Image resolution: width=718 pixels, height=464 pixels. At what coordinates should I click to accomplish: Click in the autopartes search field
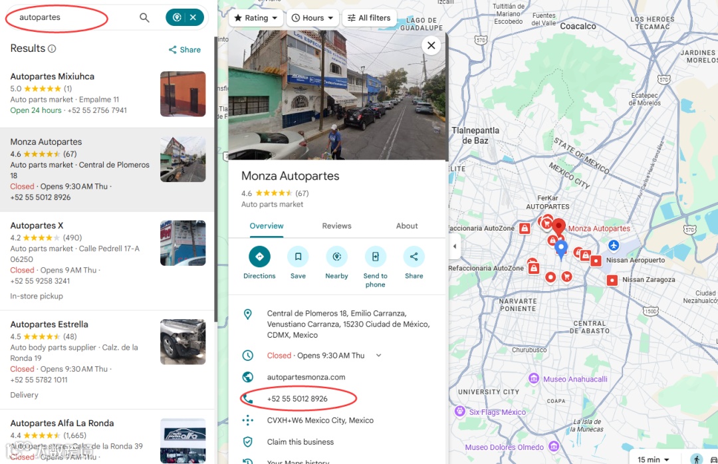(73, 17)
